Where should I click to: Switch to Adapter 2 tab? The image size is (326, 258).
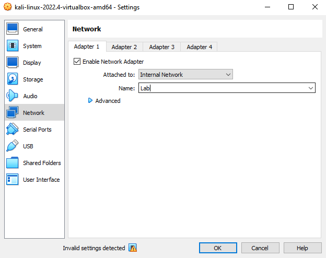(x=124, y=47)
